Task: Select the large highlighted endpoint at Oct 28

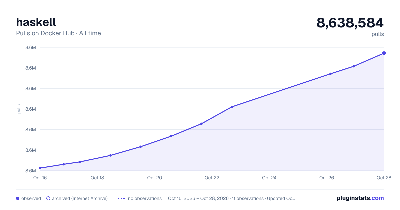Action: point(384,53)
